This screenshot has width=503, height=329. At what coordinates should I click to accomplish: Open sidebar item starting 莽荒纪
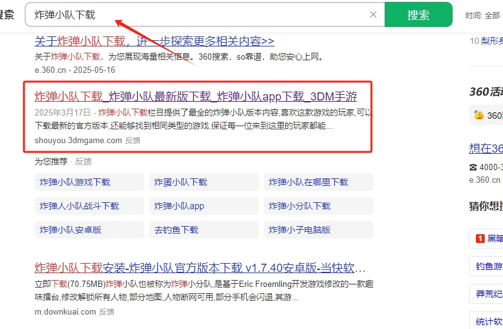486,294
